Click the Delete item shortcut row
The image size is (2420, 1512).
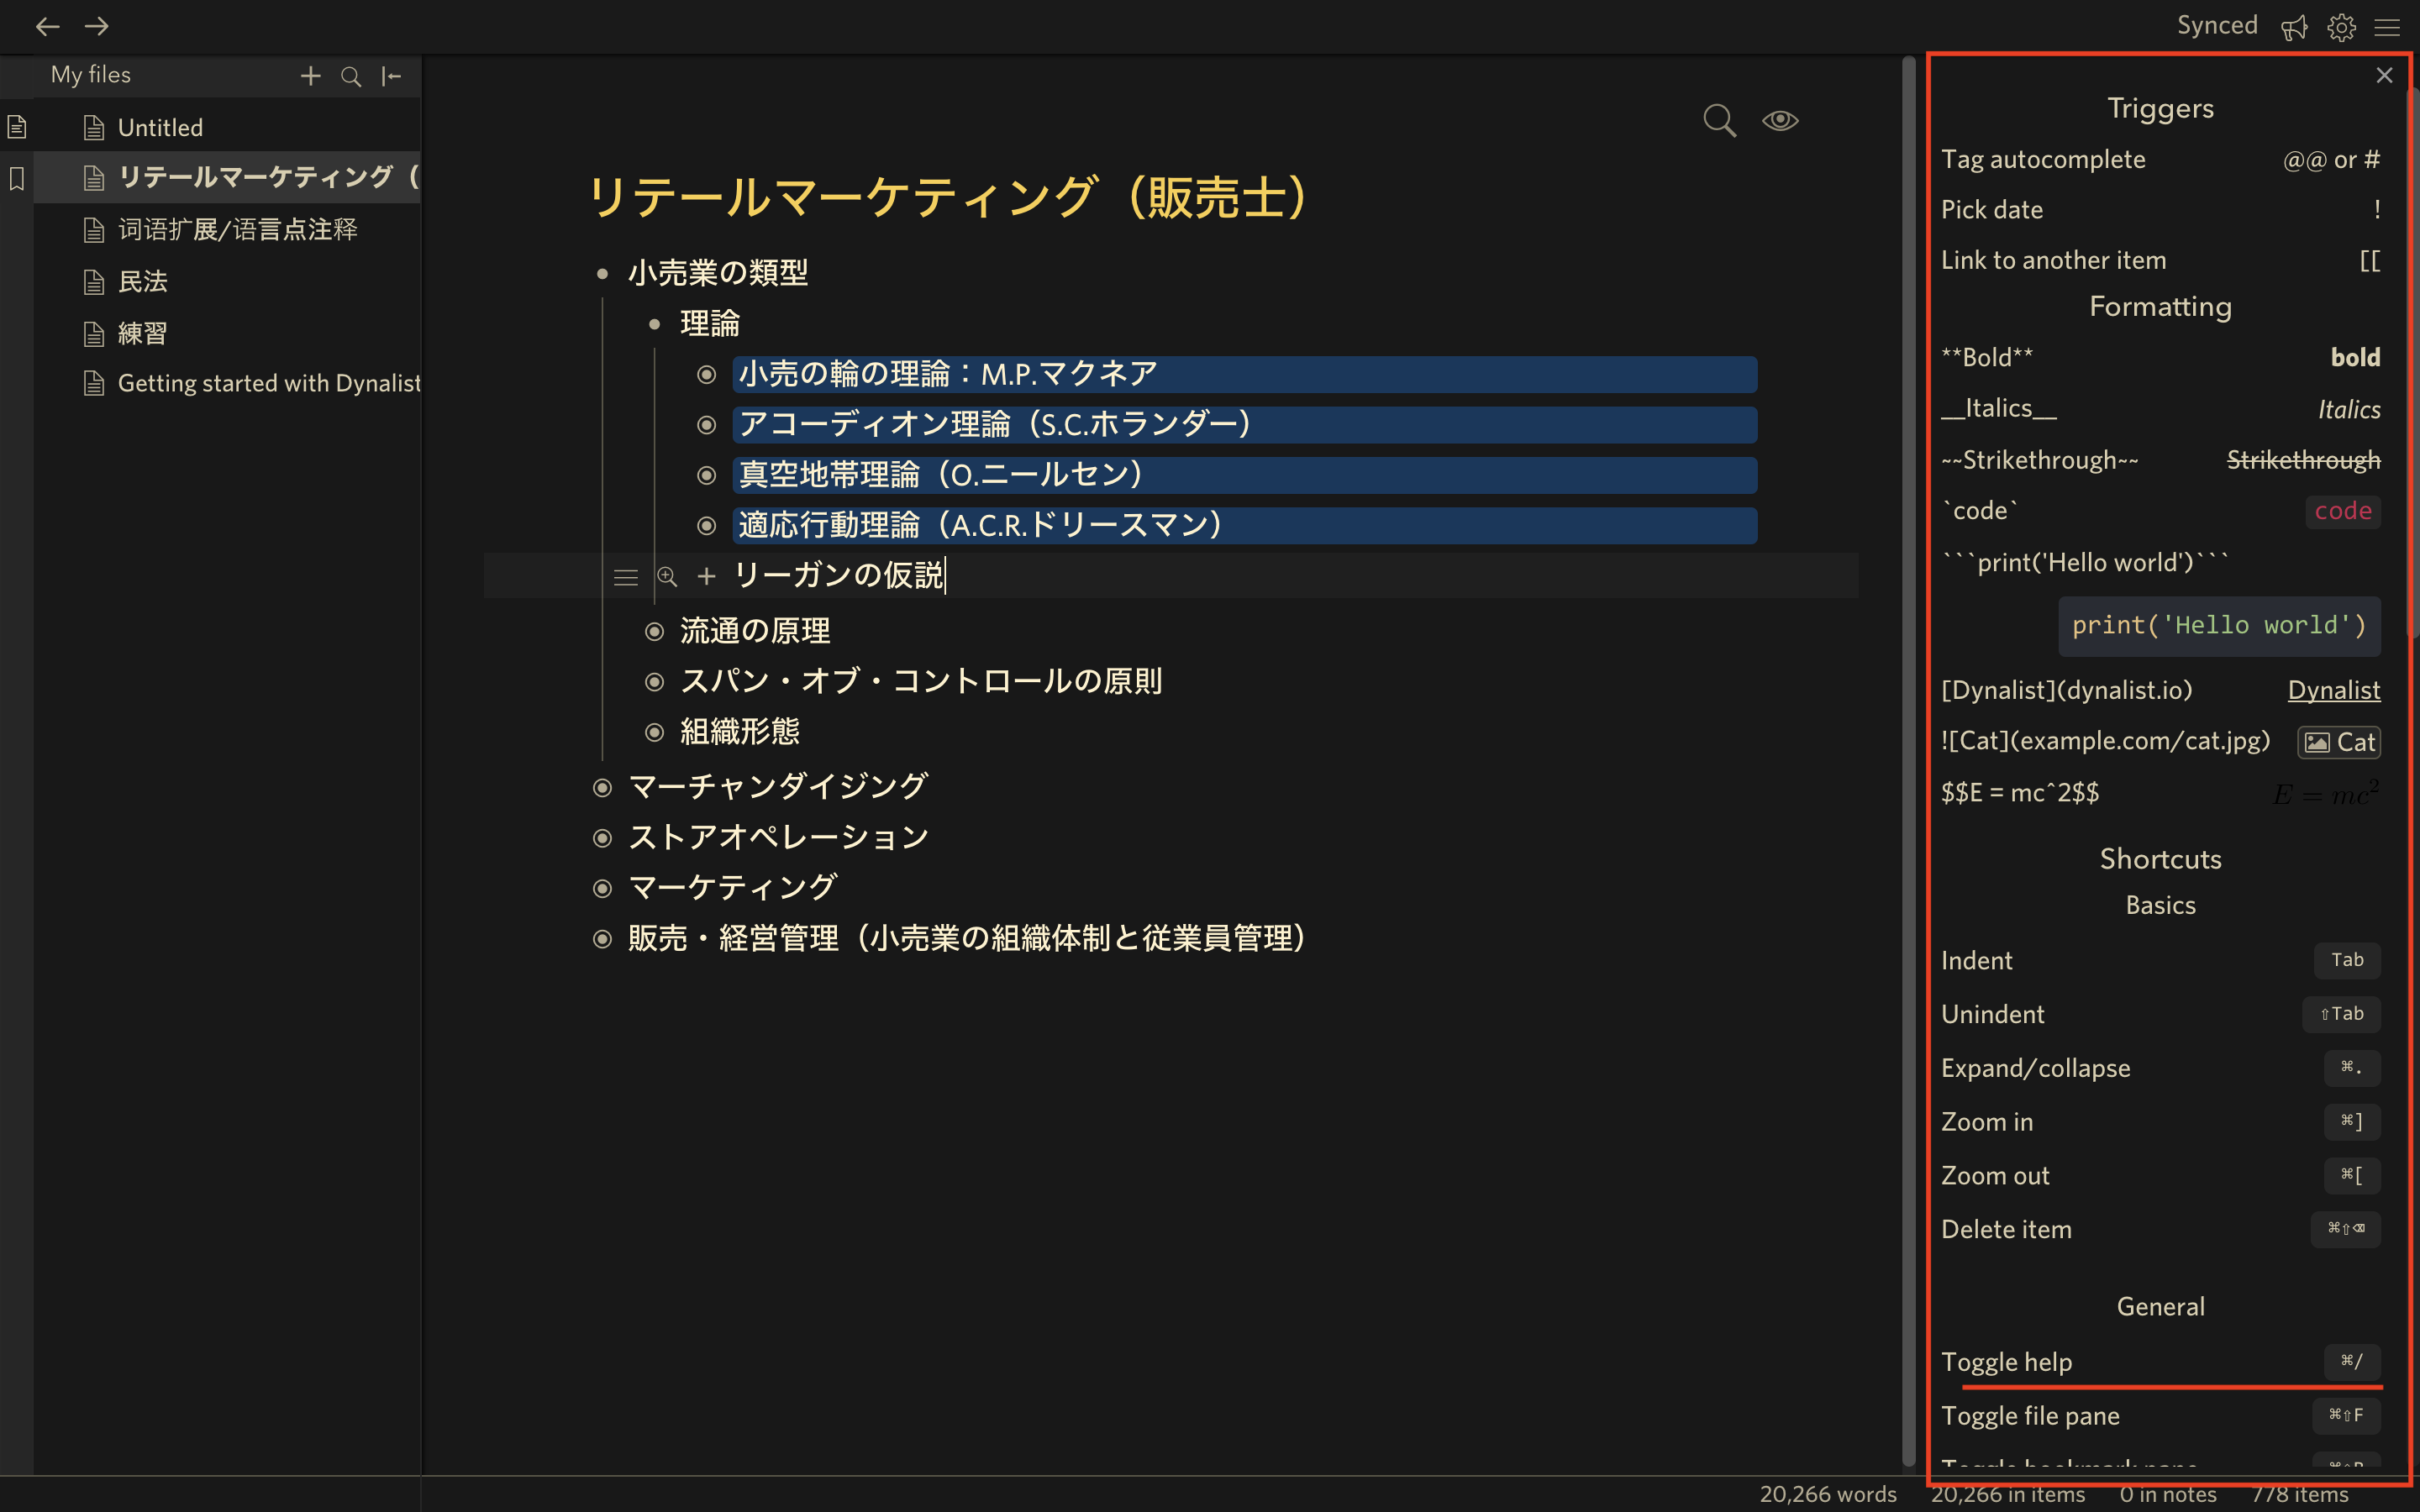coord(2160,1229)
